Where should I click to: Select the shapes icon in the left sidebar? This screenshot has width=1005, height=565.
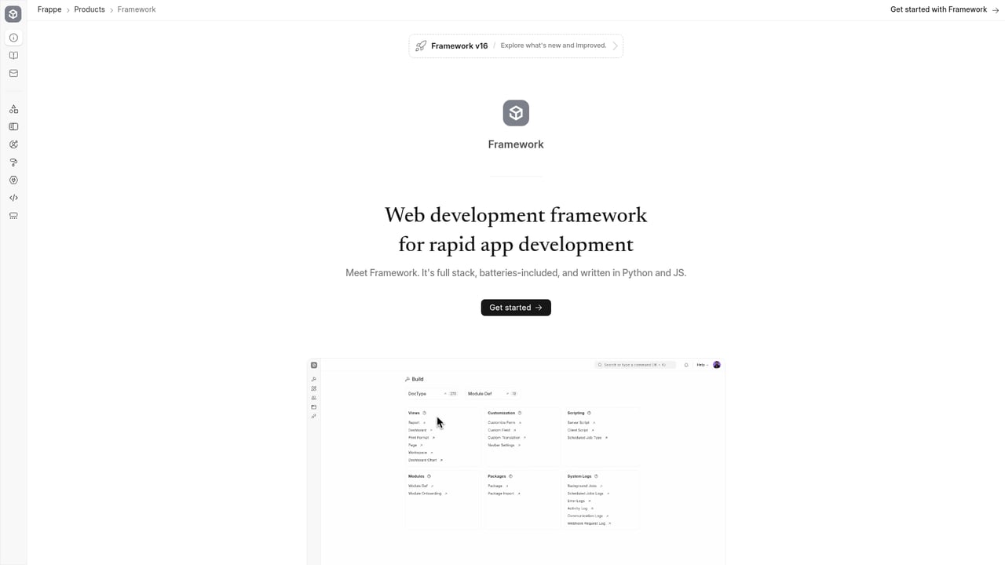coord(13,108)
